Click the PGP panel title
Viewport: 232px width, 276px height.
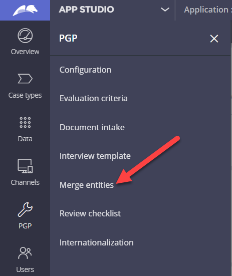pyautogui.click(x=68, y=38)
